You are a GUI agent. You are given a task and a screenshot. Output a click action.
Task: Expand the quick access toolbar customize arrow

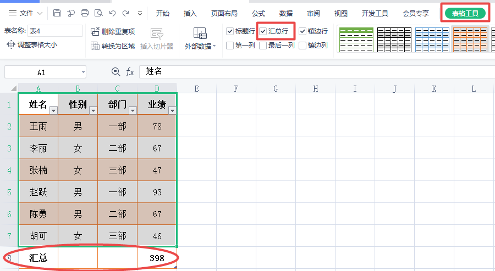pyautogui.click(x=140, y=13)
